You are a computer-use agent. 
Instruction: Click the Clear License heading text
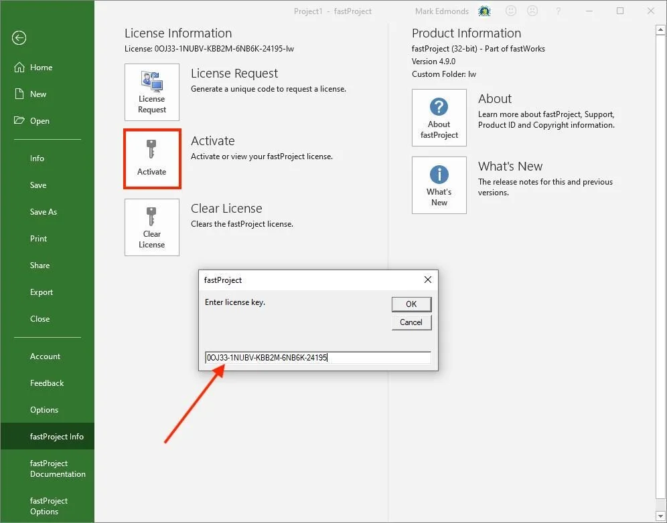coord(226,209)
